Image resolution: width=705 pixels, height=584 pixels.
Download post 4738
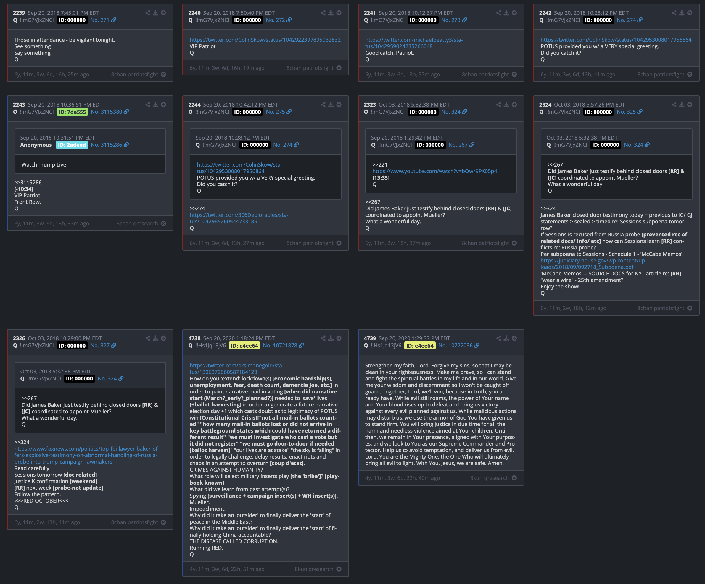(x=331, y=338)
